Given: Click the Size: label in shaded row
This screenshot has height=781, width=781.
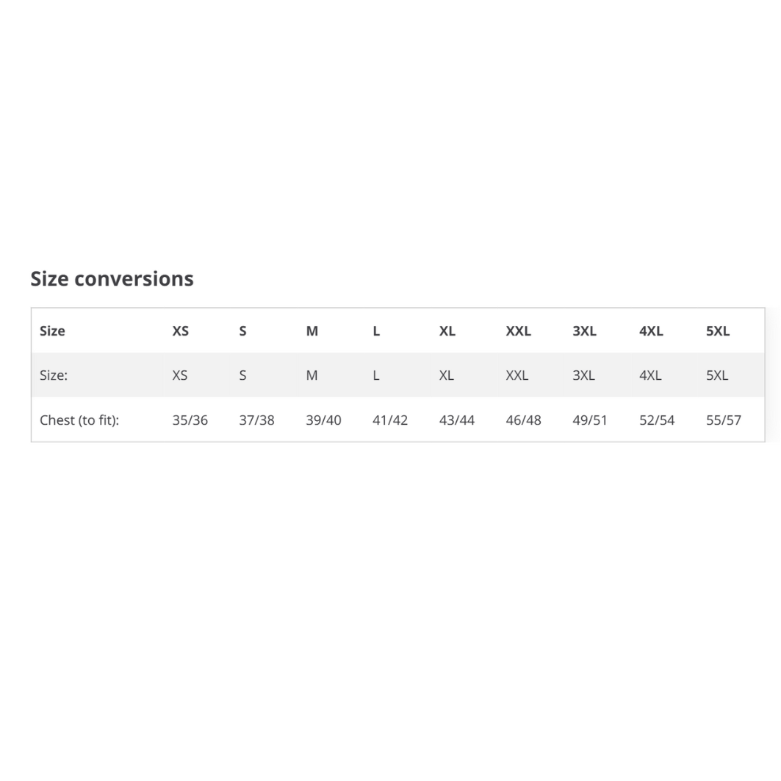Looking at the screenshot, I should [54, 375].
